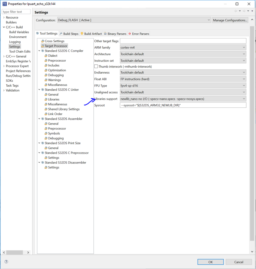Open Task Tags page

pos(12,85)
